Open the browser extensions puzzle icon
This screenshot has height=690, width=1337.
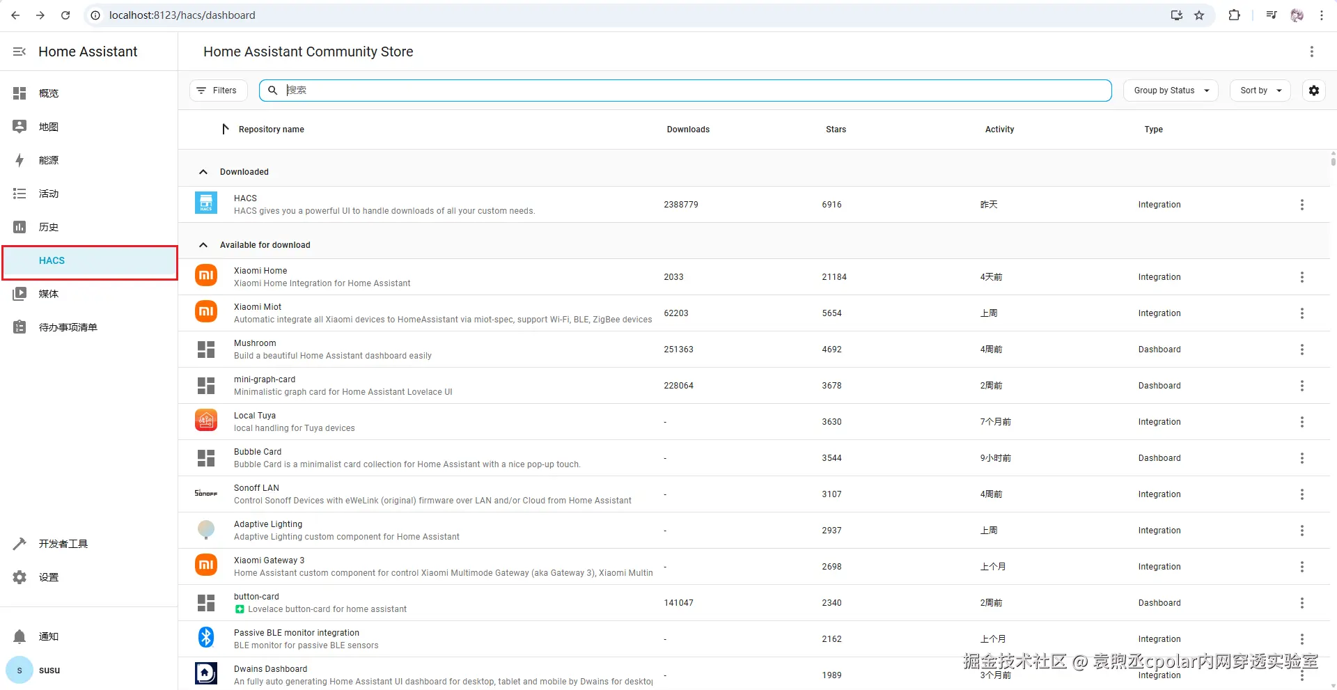point(1234,15)
